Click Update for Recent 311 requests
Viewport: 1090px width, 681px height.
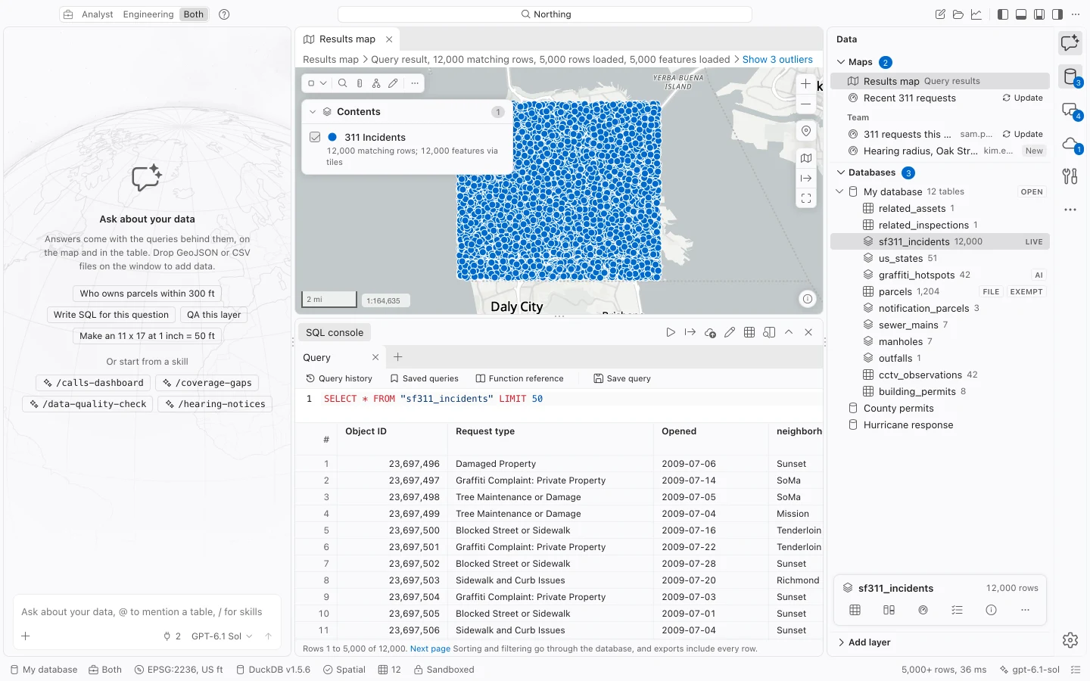click(1023, 98)
